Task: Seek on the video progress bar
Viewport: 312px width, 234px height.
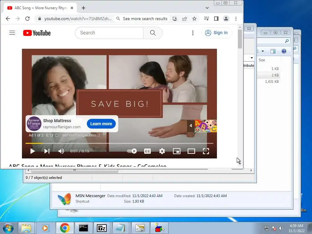Action: [x=119, y=143]
